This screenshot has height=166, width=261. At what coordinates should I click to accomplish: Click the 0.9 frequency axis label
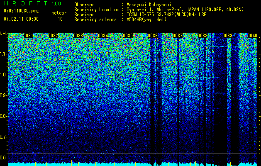4,95
